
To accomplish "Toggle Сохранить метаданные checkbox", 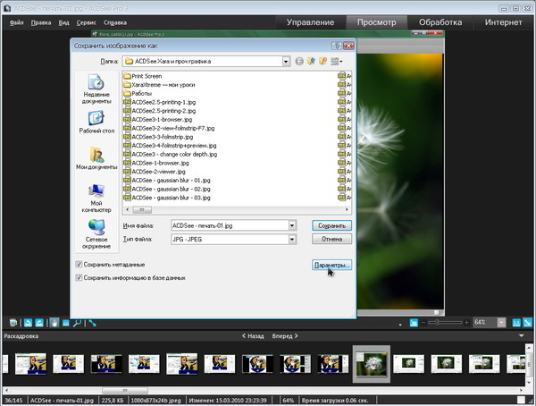I will tap(79, 265).
